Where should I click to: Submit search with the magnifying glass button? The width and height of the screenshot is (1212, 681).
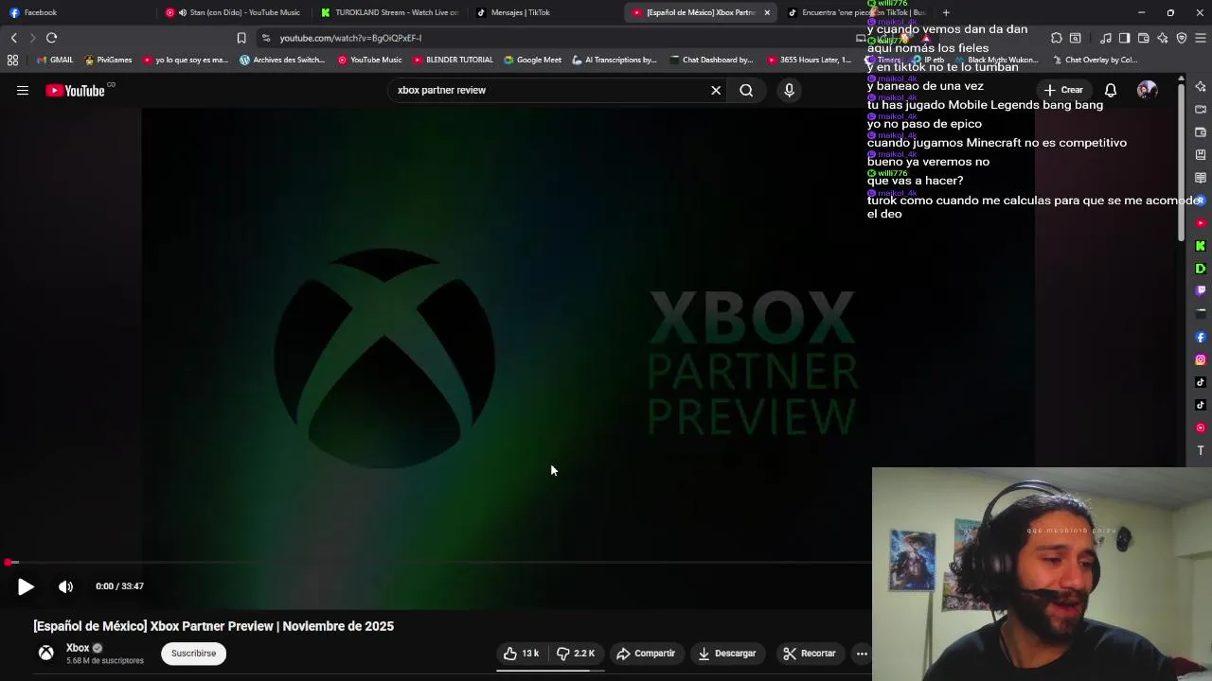coord(746,90)
